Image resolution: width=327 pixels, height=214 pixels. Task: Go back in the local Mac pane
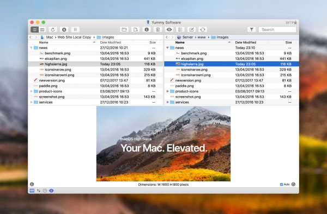[x=31, y=37]
